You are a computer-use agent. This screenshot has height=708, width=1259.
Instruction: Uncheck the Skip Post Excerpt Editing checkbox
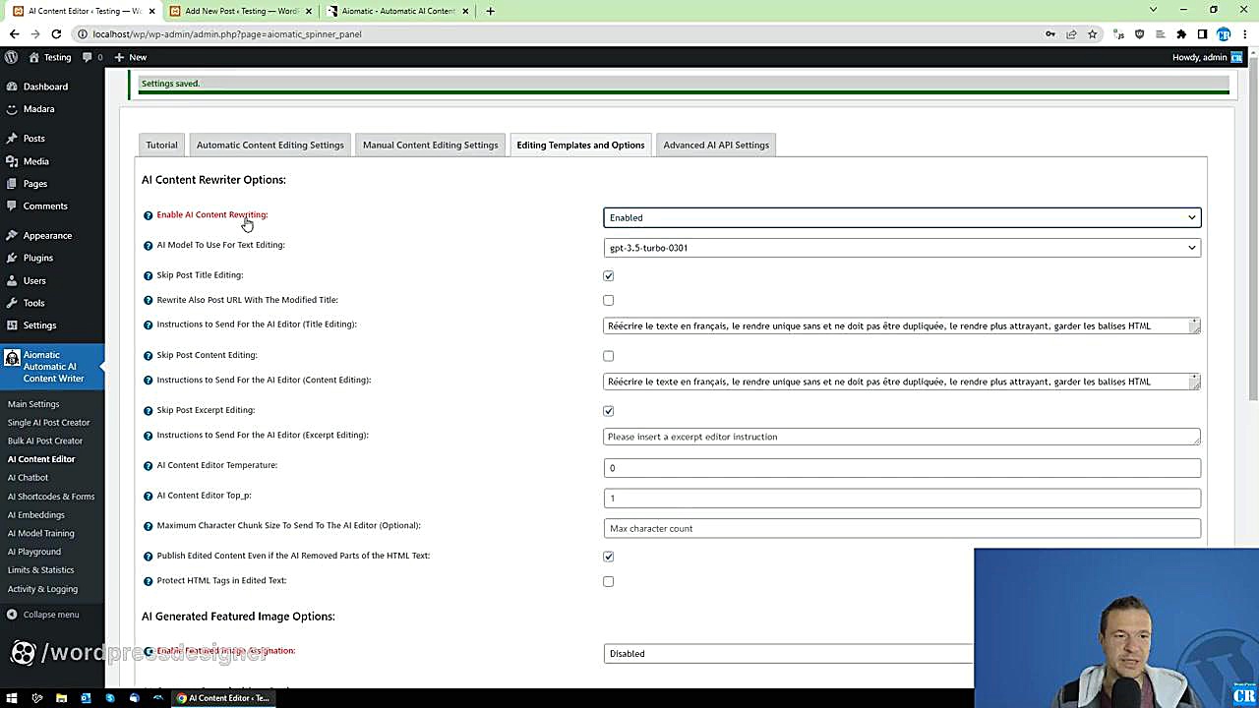(608, 411)
